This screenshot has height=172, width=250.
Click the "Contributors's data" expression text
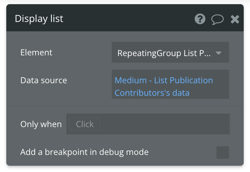point(152,93)
